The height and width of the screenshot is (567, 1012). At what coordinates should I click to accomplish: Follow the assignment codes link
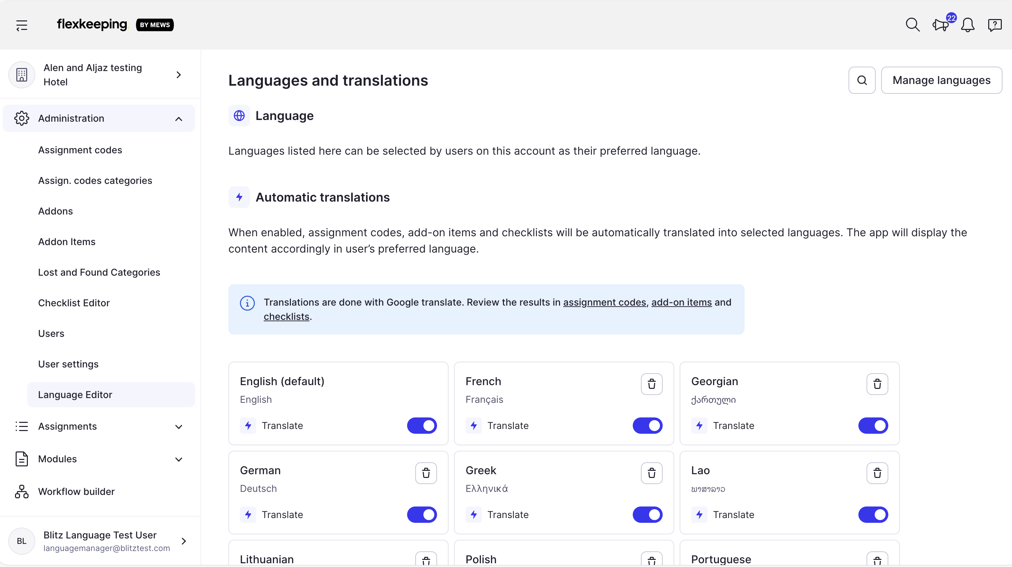(605, 302)
